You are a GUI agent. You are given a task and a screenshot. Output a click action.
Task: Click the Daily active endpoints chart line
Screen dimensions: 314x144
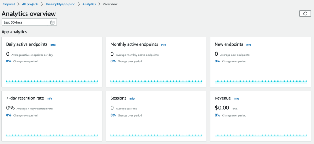tap(52, 81)
